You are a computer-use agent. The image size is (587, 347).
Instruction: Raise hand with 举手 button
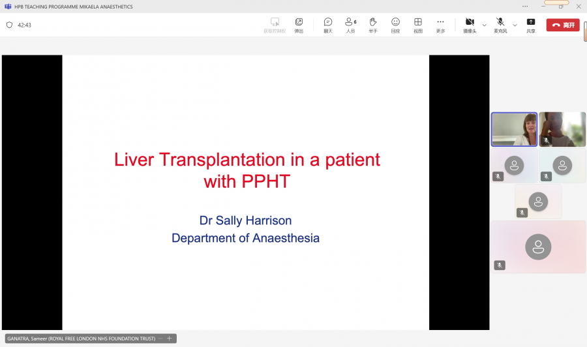pos(373,25)
